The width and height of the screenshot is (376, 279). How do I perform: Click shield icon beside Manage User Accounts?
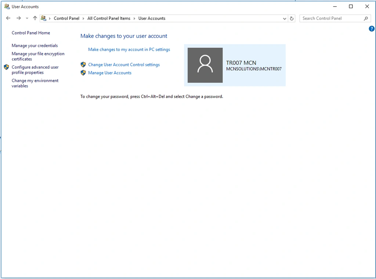[x=83, y=73]
